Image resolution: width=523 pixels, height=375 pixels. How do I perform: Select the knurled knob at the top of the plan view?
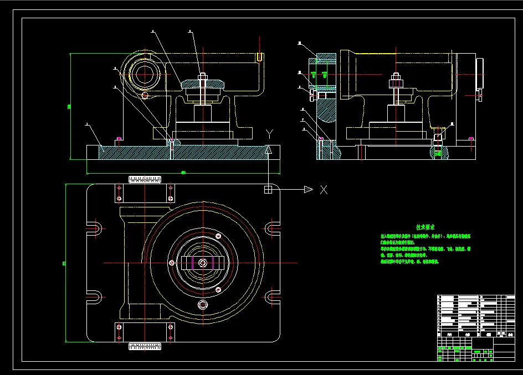pos(145,180)
